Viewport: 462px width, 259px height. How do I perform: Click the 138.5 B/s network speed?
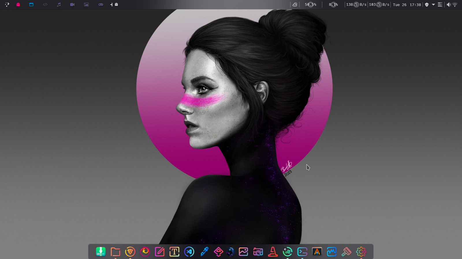coord(356,5)
